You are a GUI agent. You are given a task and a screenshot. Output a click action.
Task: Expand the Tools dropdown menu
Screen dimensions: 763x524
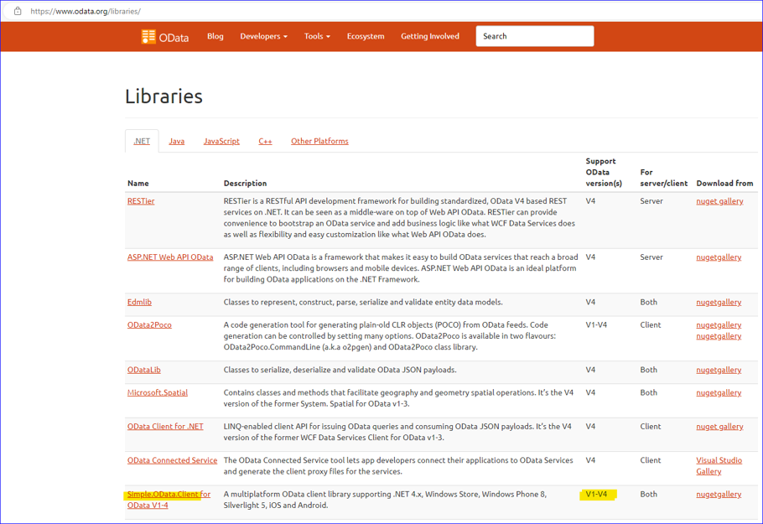317,36
